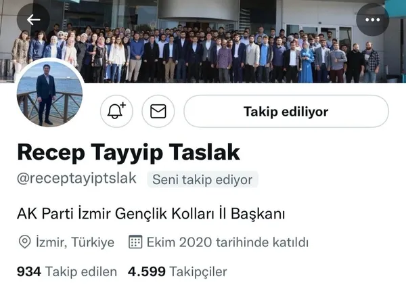
Task: View the circular profile photo
Action: 49,93
